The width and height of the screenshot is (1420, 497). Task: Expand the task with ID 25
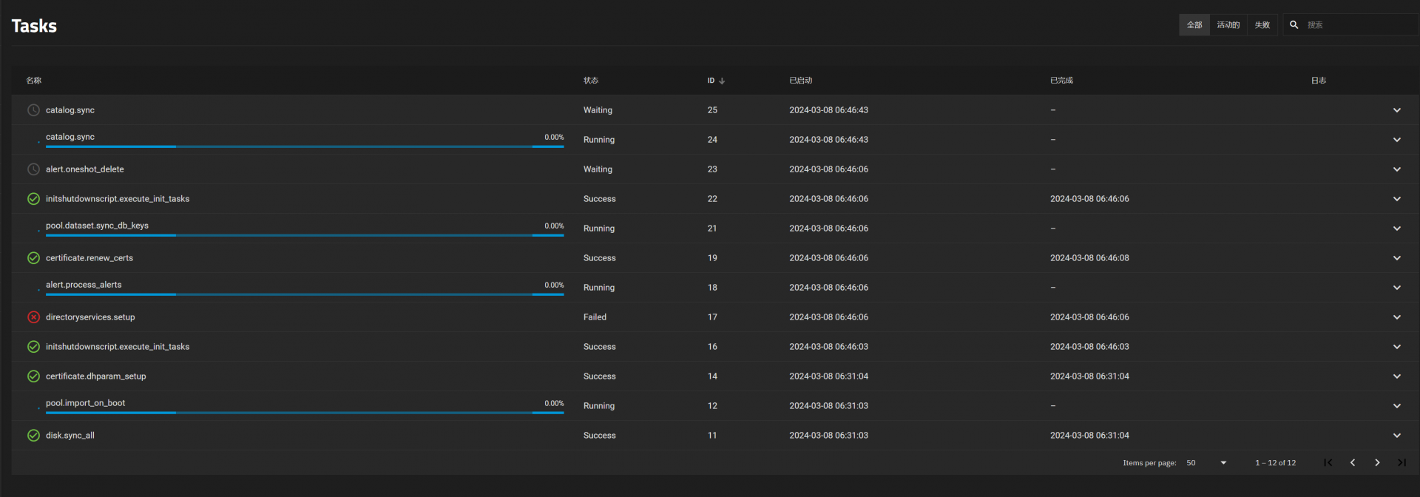click(x=1396, y=110)
